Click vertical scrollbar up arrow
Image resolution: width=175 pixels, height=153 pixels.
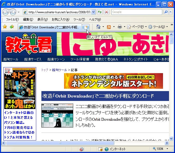point(171,34)
